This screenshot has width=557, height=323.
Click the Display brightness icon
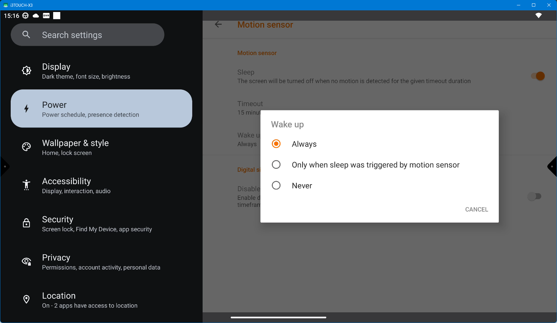click(26, 71)
